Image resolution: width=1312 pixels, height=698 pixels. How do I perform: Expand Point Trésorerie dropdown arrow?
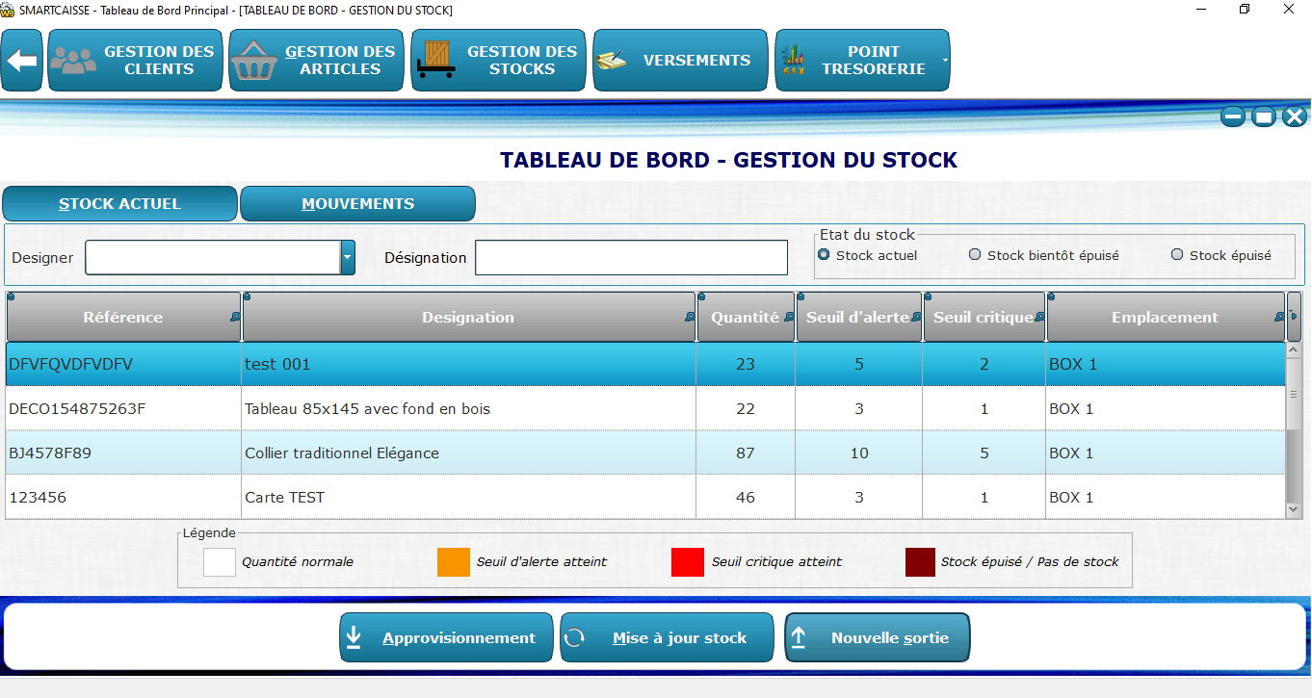coord(944,61)
